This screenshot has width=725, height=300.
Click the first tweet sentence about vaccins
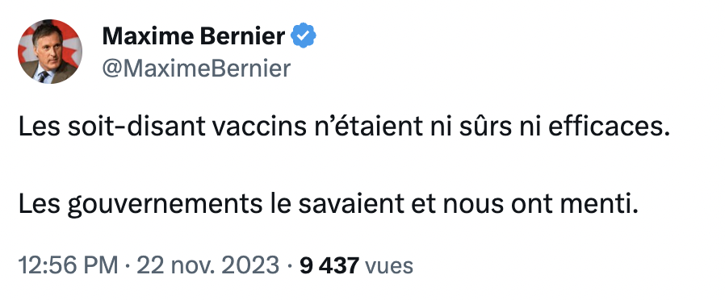tap(345, 127)
